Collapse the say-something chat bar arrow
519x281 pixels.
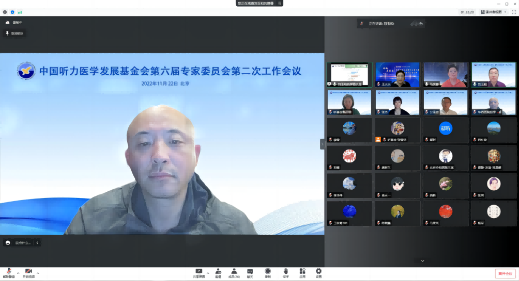pos(37,243)
